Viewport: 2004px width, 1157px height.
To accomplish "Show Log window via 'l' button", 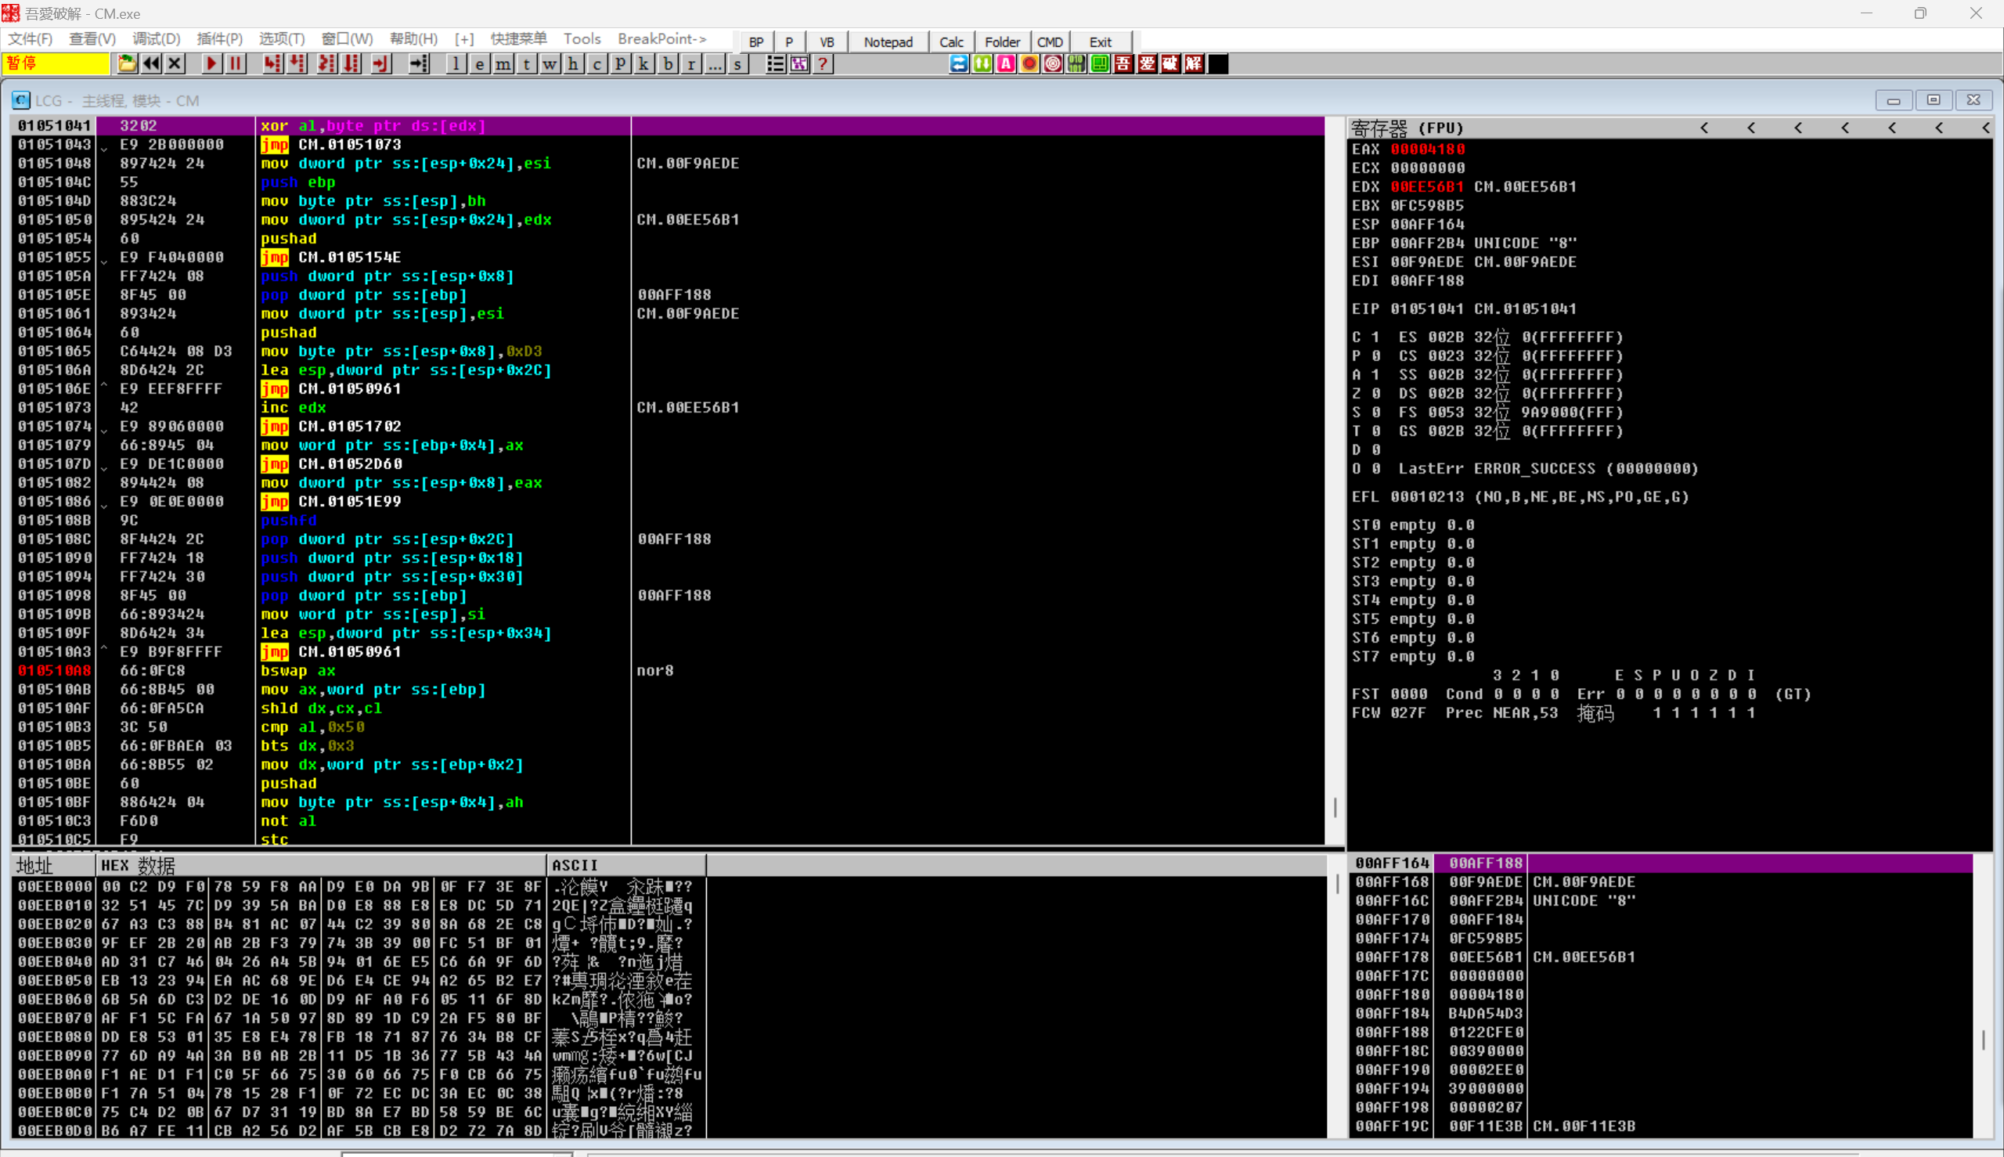I will [x=456, y=63].
